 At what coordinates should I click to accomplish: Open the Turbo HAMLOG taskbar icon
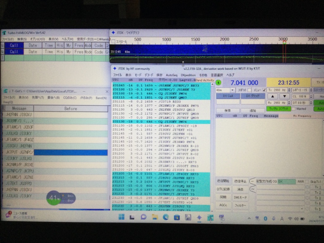210,218
